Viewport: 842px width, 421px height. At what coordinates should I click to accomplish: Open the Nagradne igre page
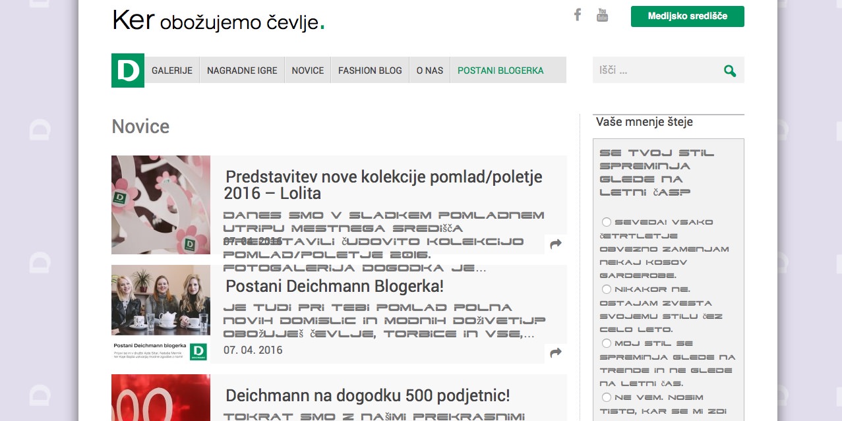(x=241, y=70)
